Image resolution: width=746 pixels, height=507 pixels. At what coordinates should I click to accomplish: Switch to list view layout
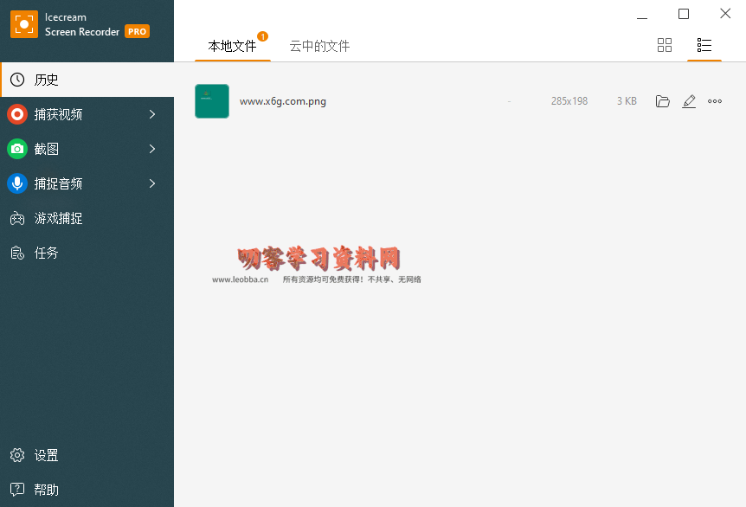(x=704, y=45)
